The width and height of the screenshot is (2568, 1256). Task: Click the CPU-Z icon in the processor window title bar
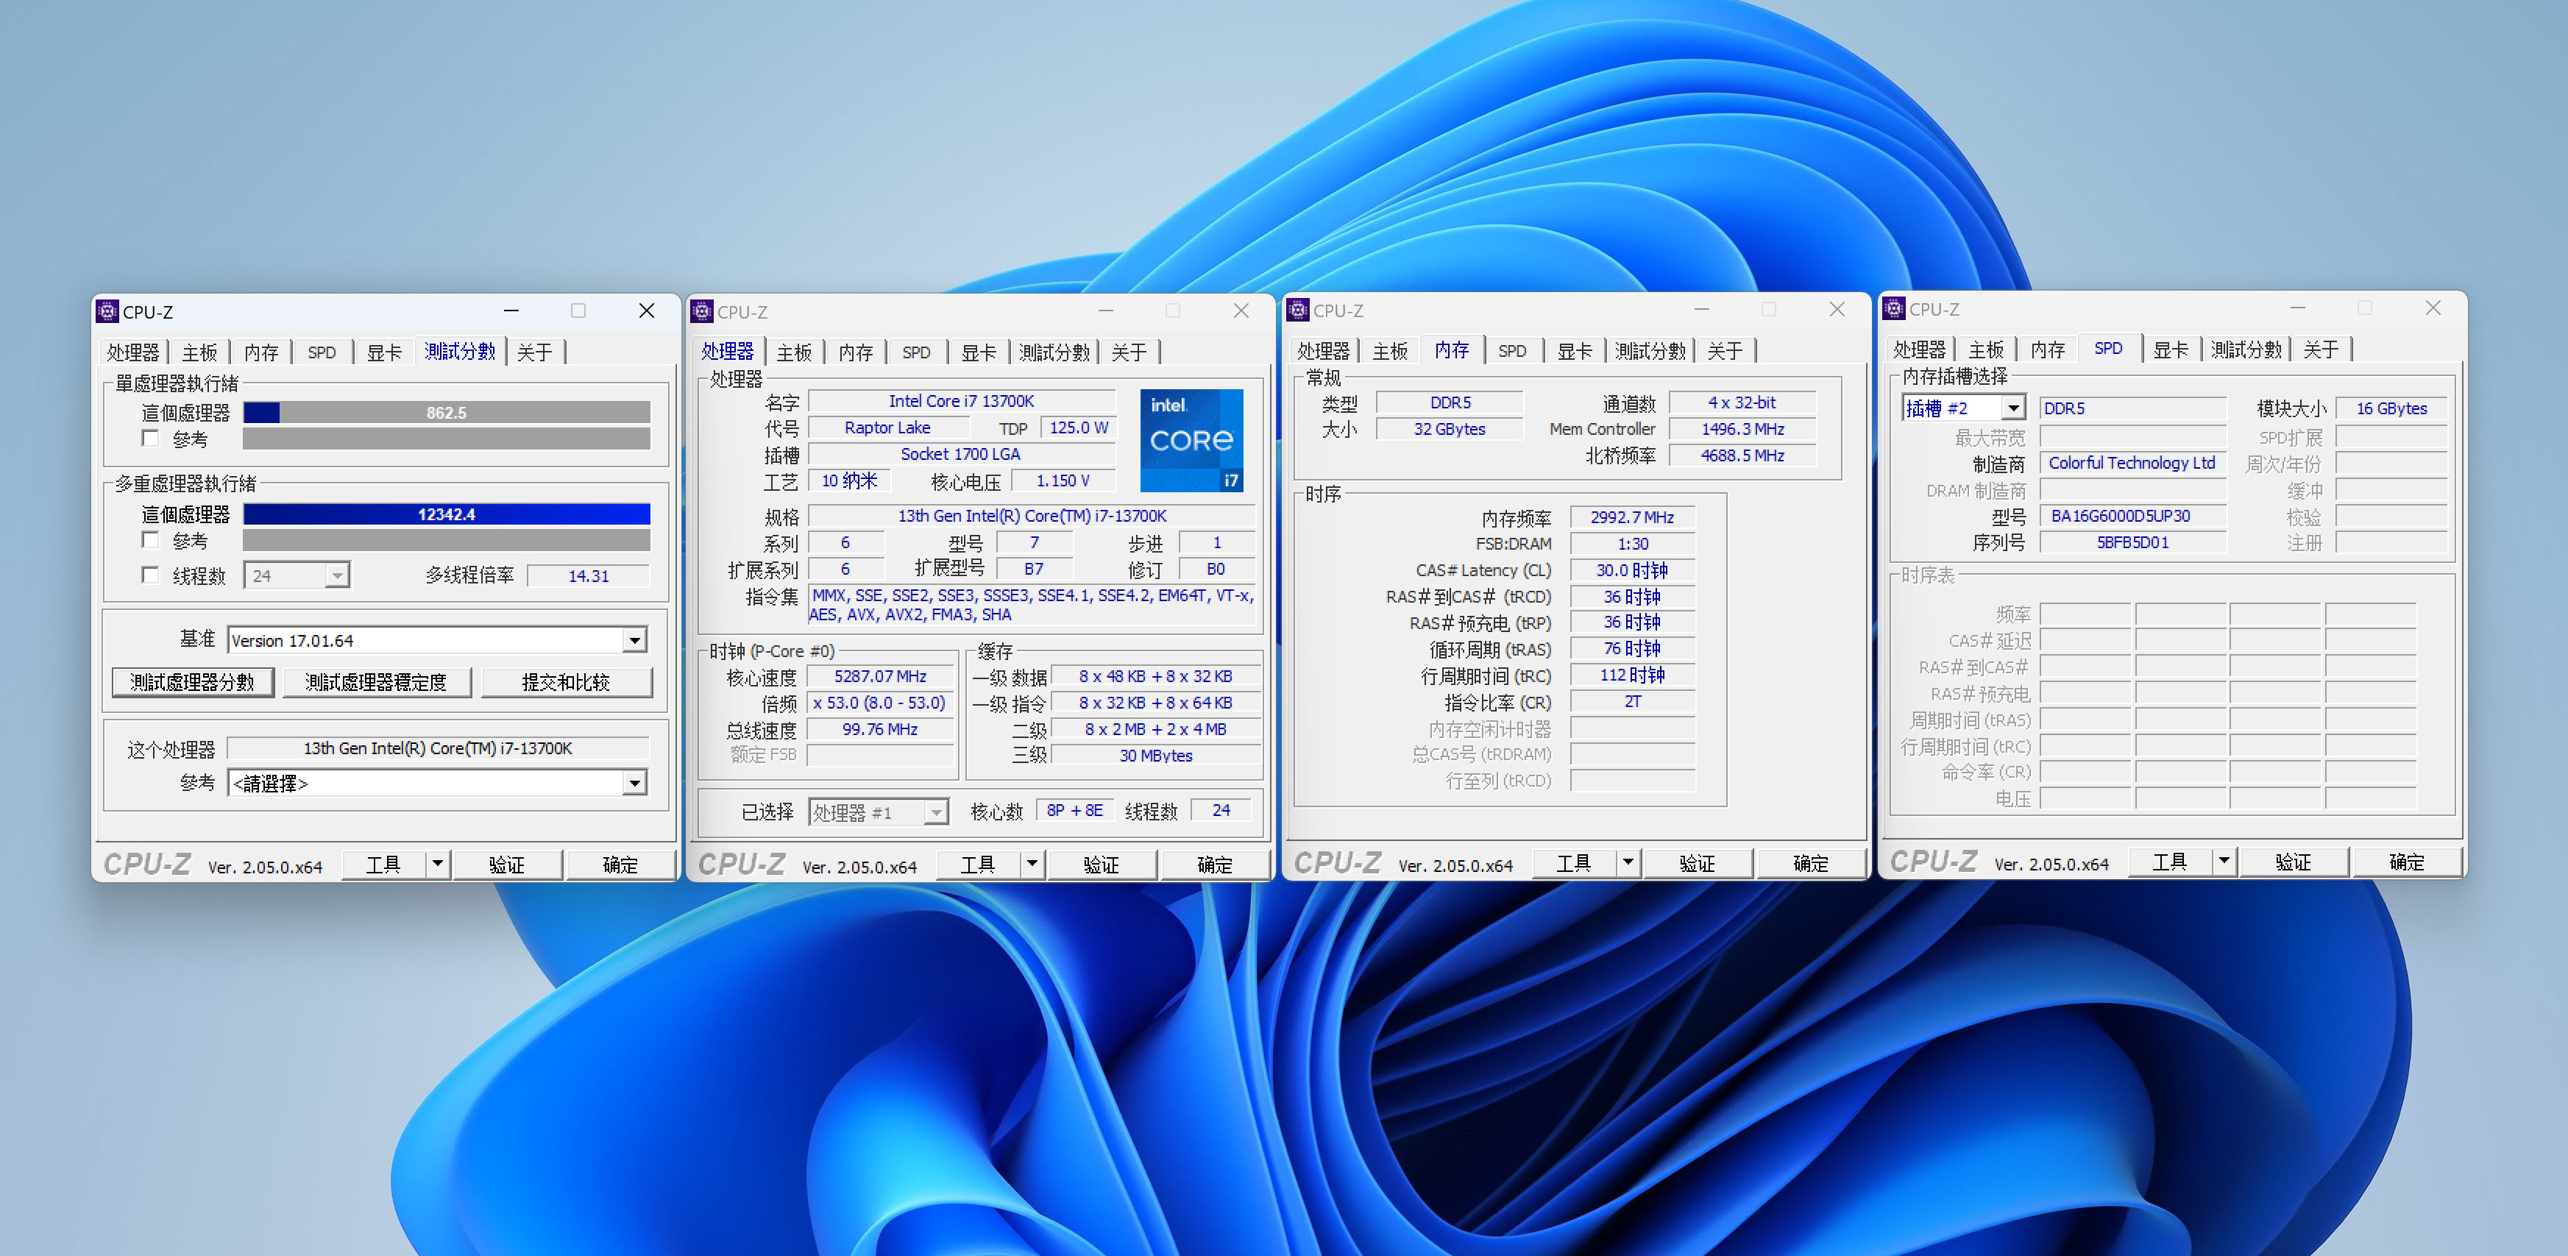(x=703, y=311)
